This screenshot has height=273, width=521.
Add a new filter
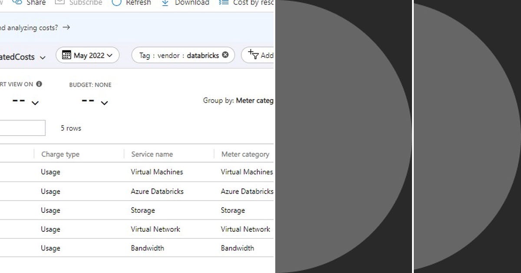pyautogui.click(x=260, y=55)
